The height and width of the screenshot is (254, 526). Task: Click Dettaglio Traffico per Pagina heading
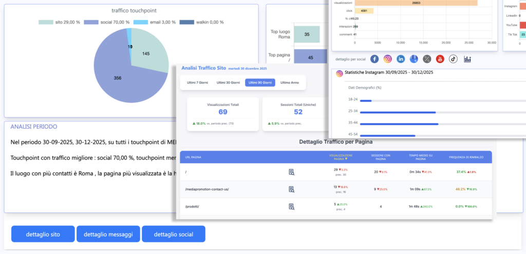[x=336, y=142]
